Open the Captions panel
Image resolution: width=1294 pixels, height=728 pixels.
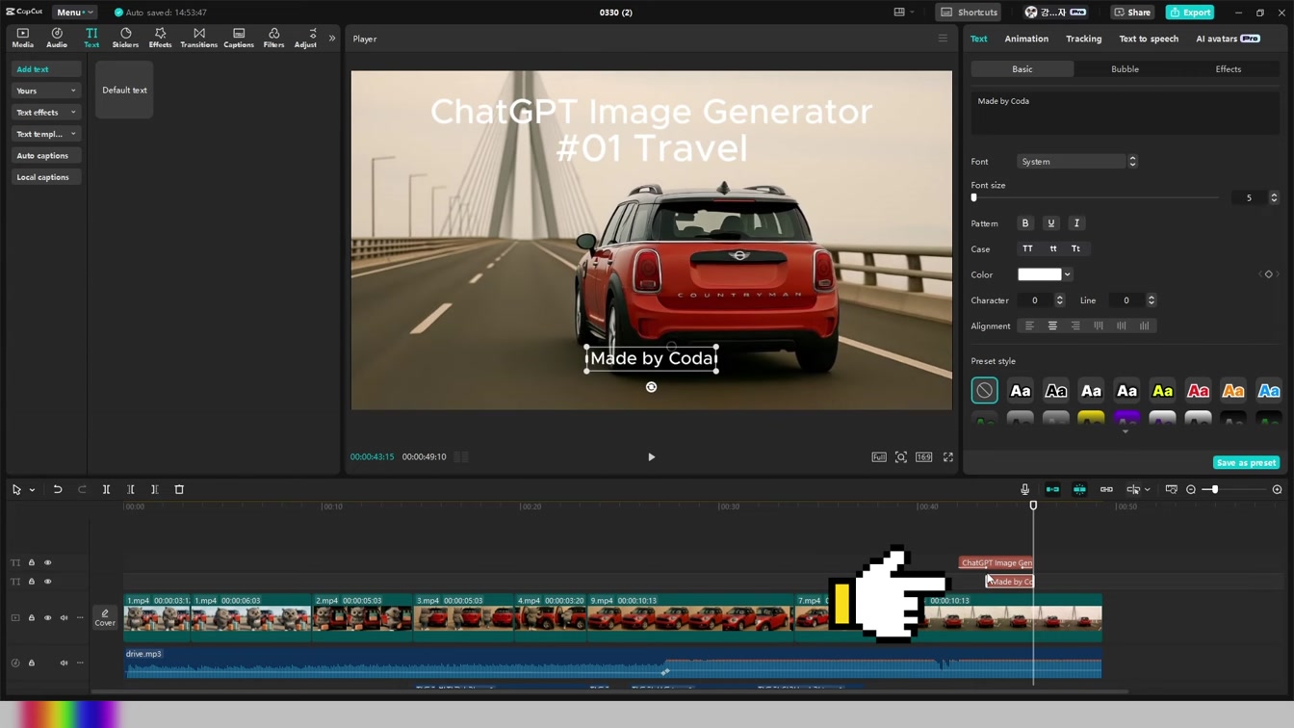tap(239, 38)
